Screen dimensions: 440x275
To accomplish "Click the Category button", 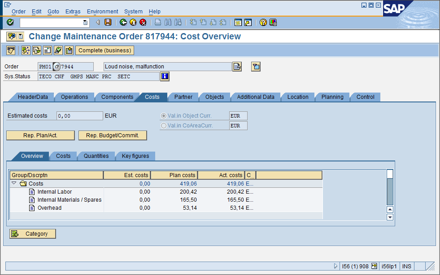I will tap(33, 233).
